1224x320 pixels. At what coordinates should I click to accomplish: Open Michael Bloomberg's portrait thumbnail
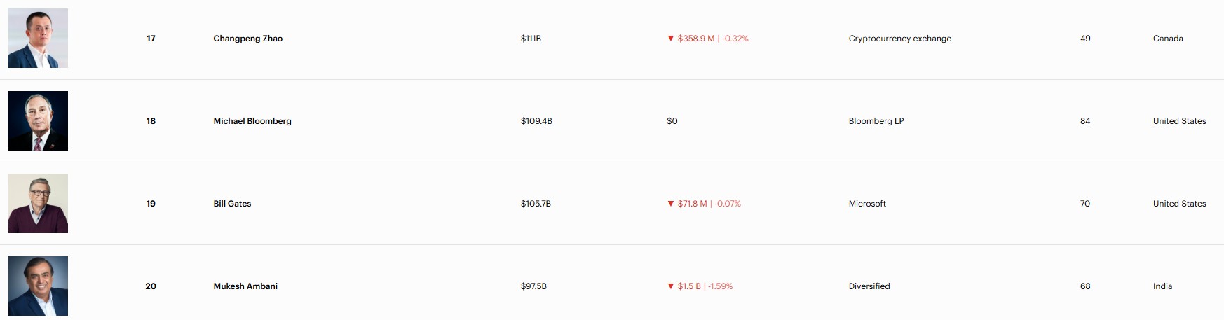point(38,120)
